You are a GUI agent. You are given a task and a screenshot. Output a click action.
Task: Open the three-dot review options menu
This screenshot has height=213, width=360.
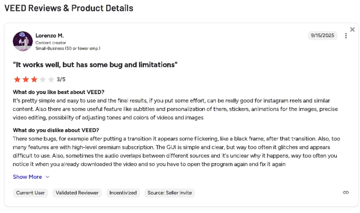point(346,36)
